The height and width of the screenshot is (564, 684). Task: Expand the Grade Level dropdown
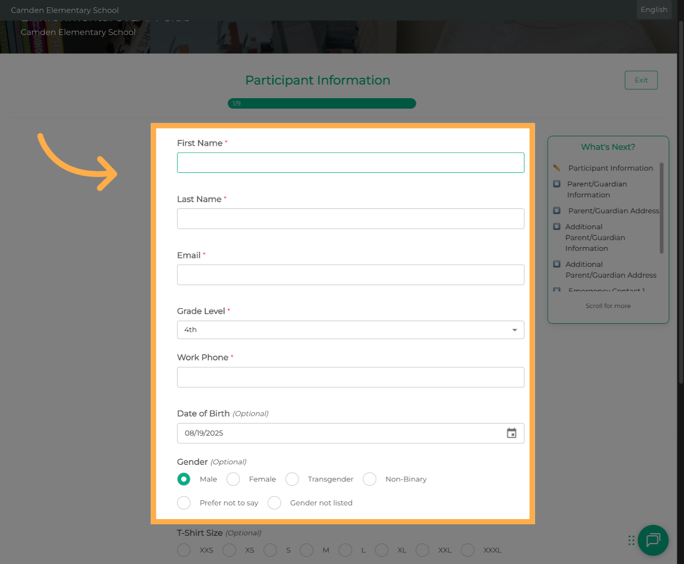click(x=350, y=330)
